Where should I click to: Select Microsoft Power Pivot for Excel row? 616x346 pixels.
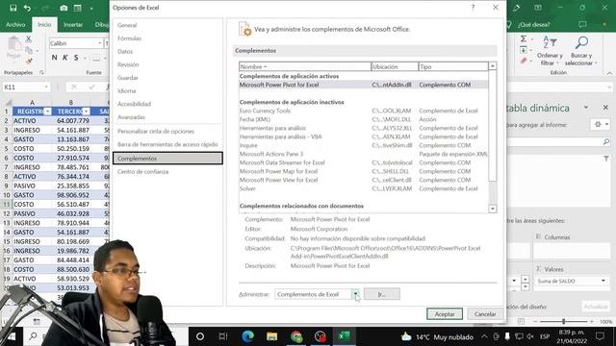[364, 85]
